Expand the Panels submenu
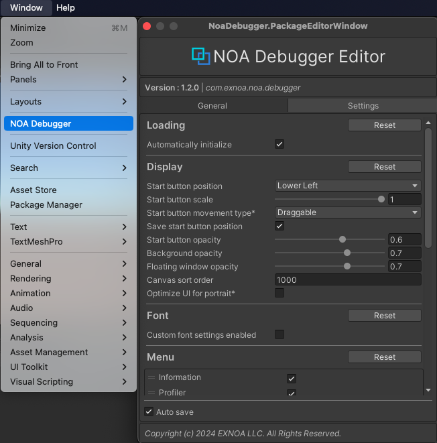This screenshot has height=443, width=437. click(68, 79)
